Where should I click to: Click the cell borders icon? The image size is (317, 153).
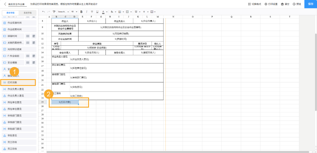click(120, 12)
